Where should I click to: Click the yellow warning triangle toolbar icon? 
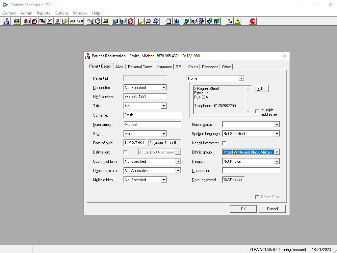click(x=237, y=21)
